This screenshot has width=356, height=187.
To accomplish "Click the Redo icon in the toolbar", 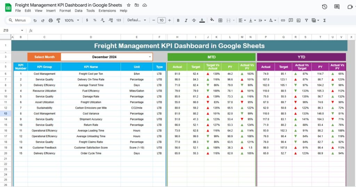I will (43, 20).
